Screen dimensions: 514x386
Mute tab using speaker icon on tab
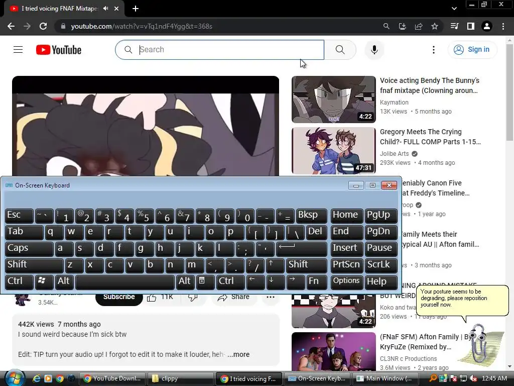[105, 9]
